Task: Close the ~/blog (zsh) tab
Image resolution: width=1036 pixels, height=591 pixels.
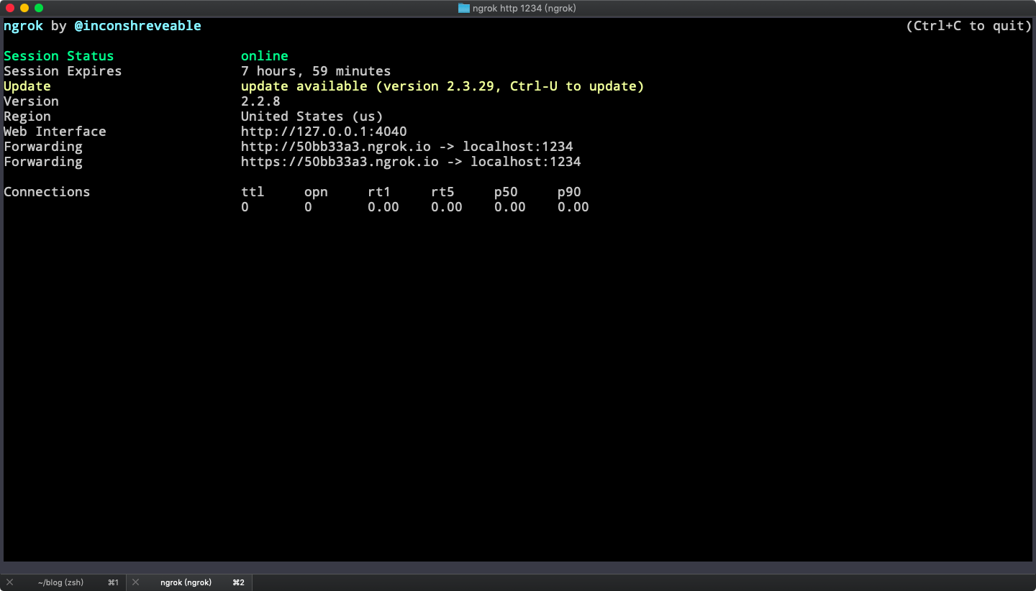Action: (x=9, y=582)
